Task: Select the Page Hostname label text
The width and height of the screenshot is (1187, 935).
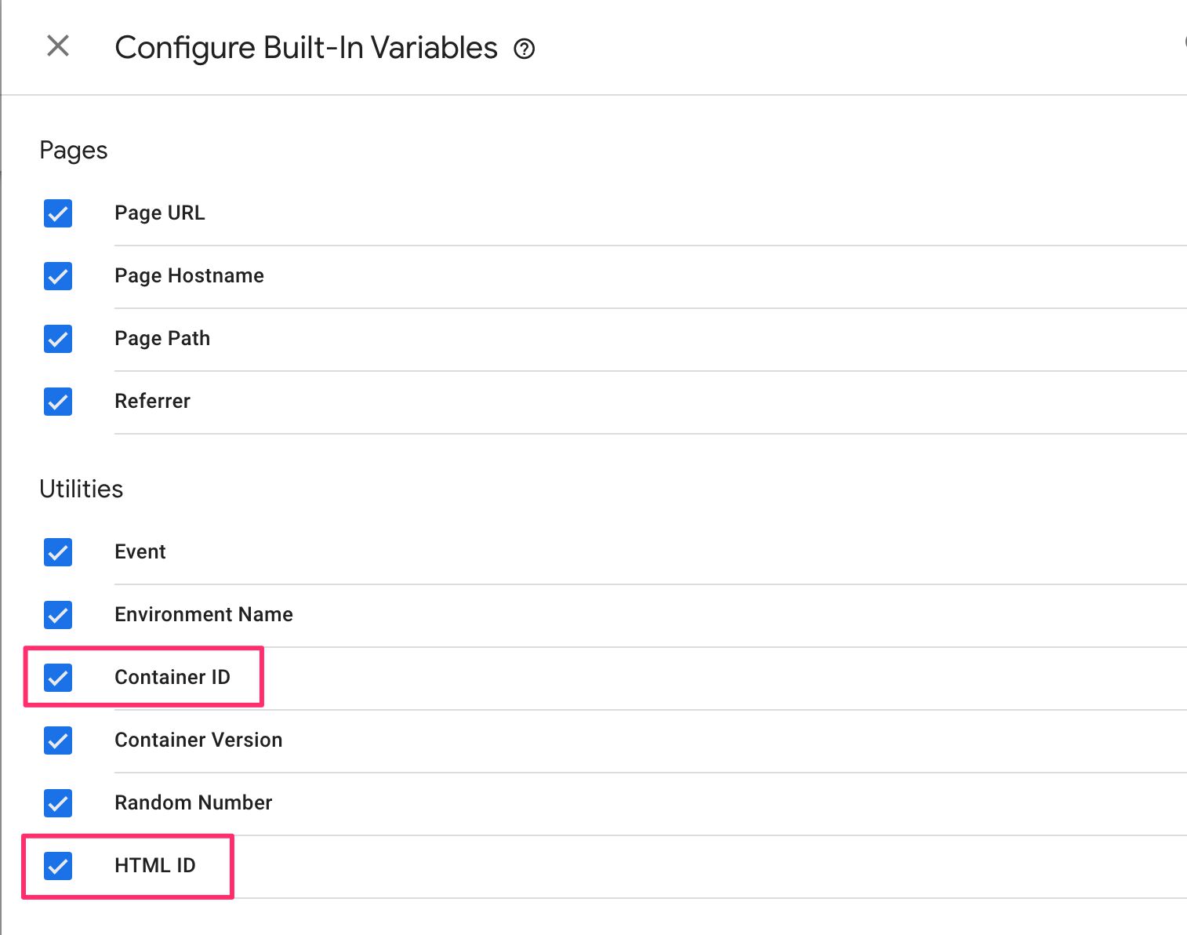Action: 189,276
